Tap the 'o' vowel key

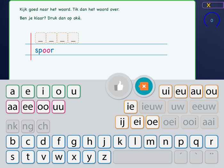point(59,92)
